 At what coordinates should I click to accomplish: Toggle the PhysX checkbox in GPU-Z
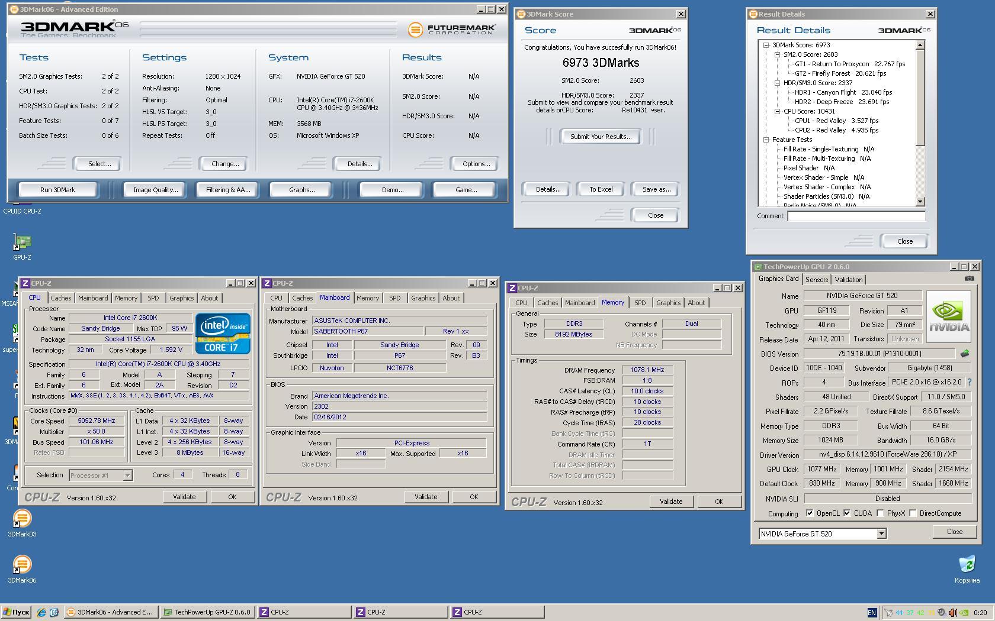[880, 513]
